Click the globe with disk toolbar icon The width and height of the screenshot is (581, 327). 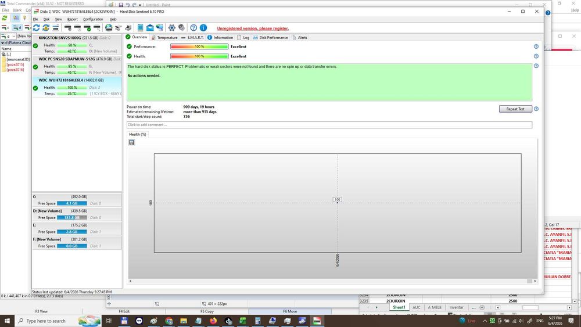(109, 28)
